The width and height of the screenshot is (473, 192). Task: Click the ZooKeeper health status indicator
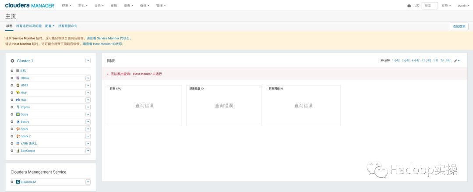(12, 151)
